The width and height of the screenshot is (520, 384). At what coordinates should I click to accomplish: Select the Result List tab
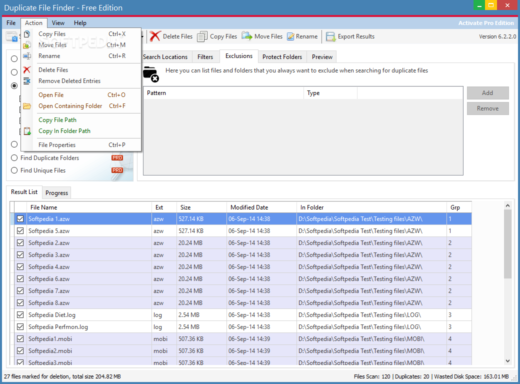(24, 192)
